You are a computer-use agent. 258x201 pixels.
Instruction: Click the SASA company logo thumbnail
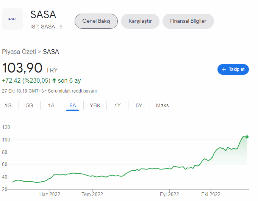[13, 19]
